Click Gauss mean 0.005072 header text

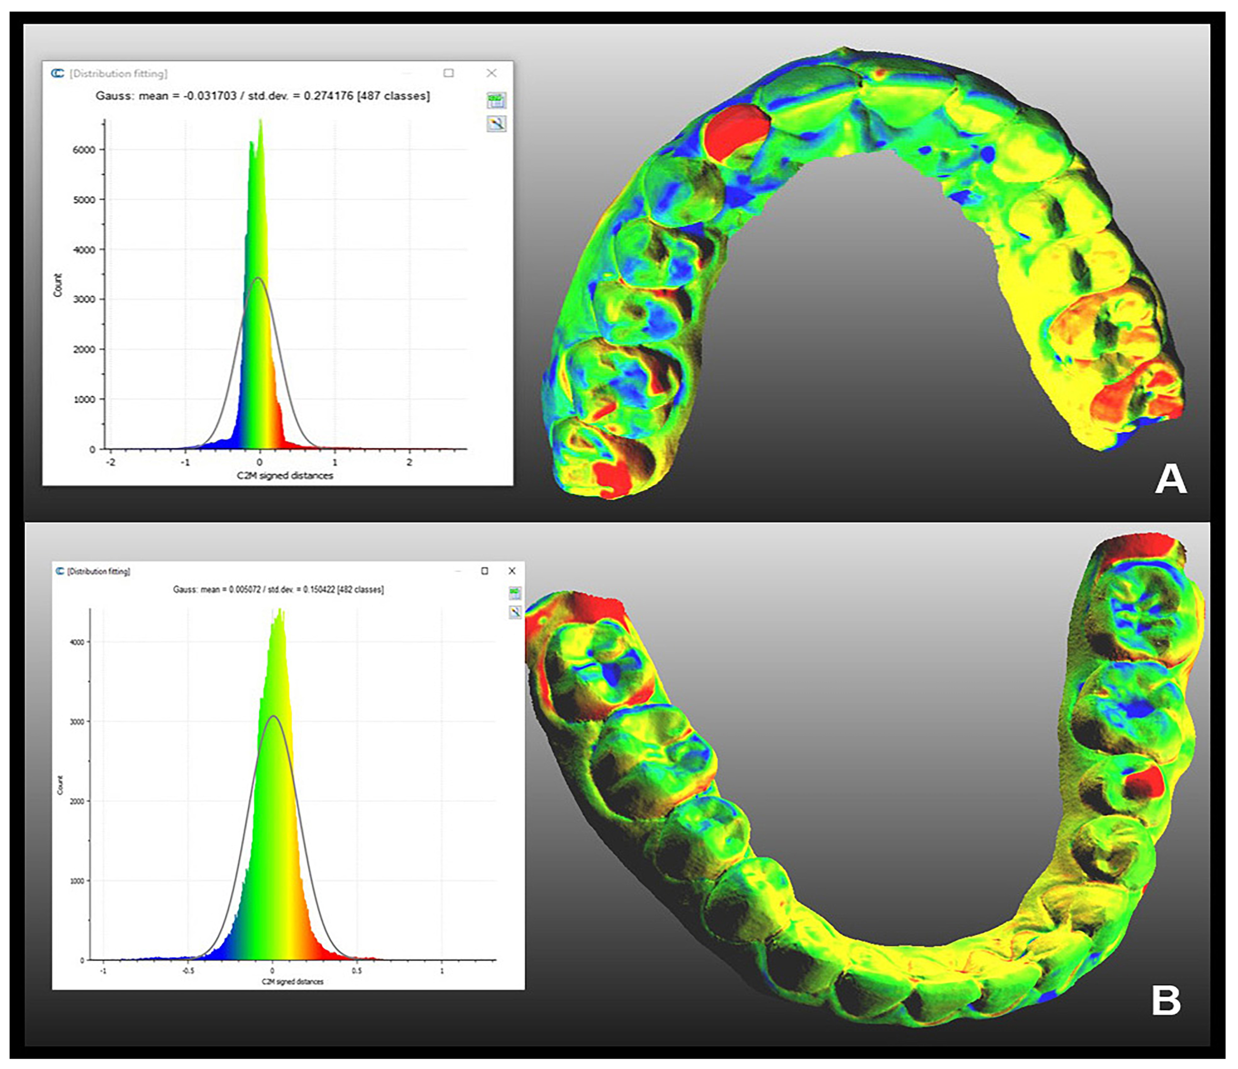point(279,589)
